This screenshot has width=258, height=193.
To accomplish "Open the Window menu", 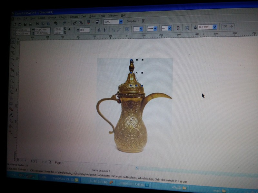I will click(x=113, y=15).
